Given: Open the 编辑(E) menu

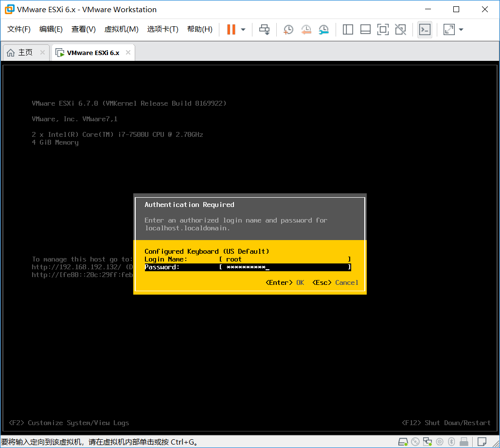Looking at the screenshot, I should (51, 29).
